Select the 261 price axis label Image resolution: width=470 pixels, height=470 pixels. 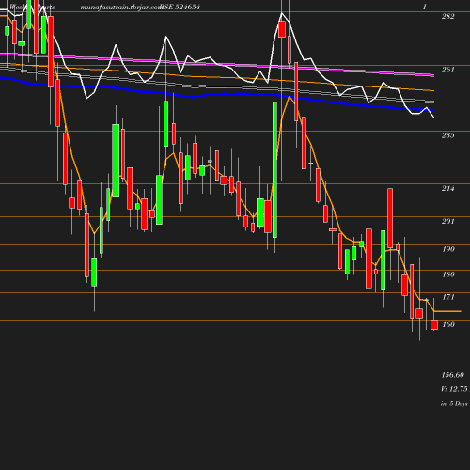pyautogui.click(x=447, y=70)
